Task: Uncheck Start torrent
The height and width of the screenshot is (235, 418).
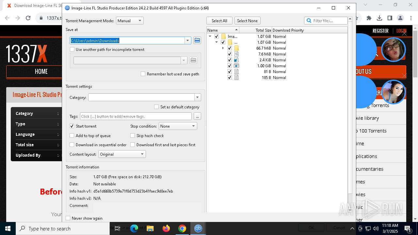Action: click(72, 126)
